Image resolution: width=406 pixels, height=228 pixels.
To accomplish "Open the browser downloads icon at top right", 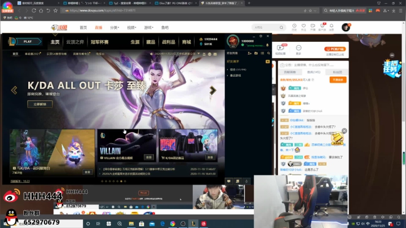I will pos(394,11).
